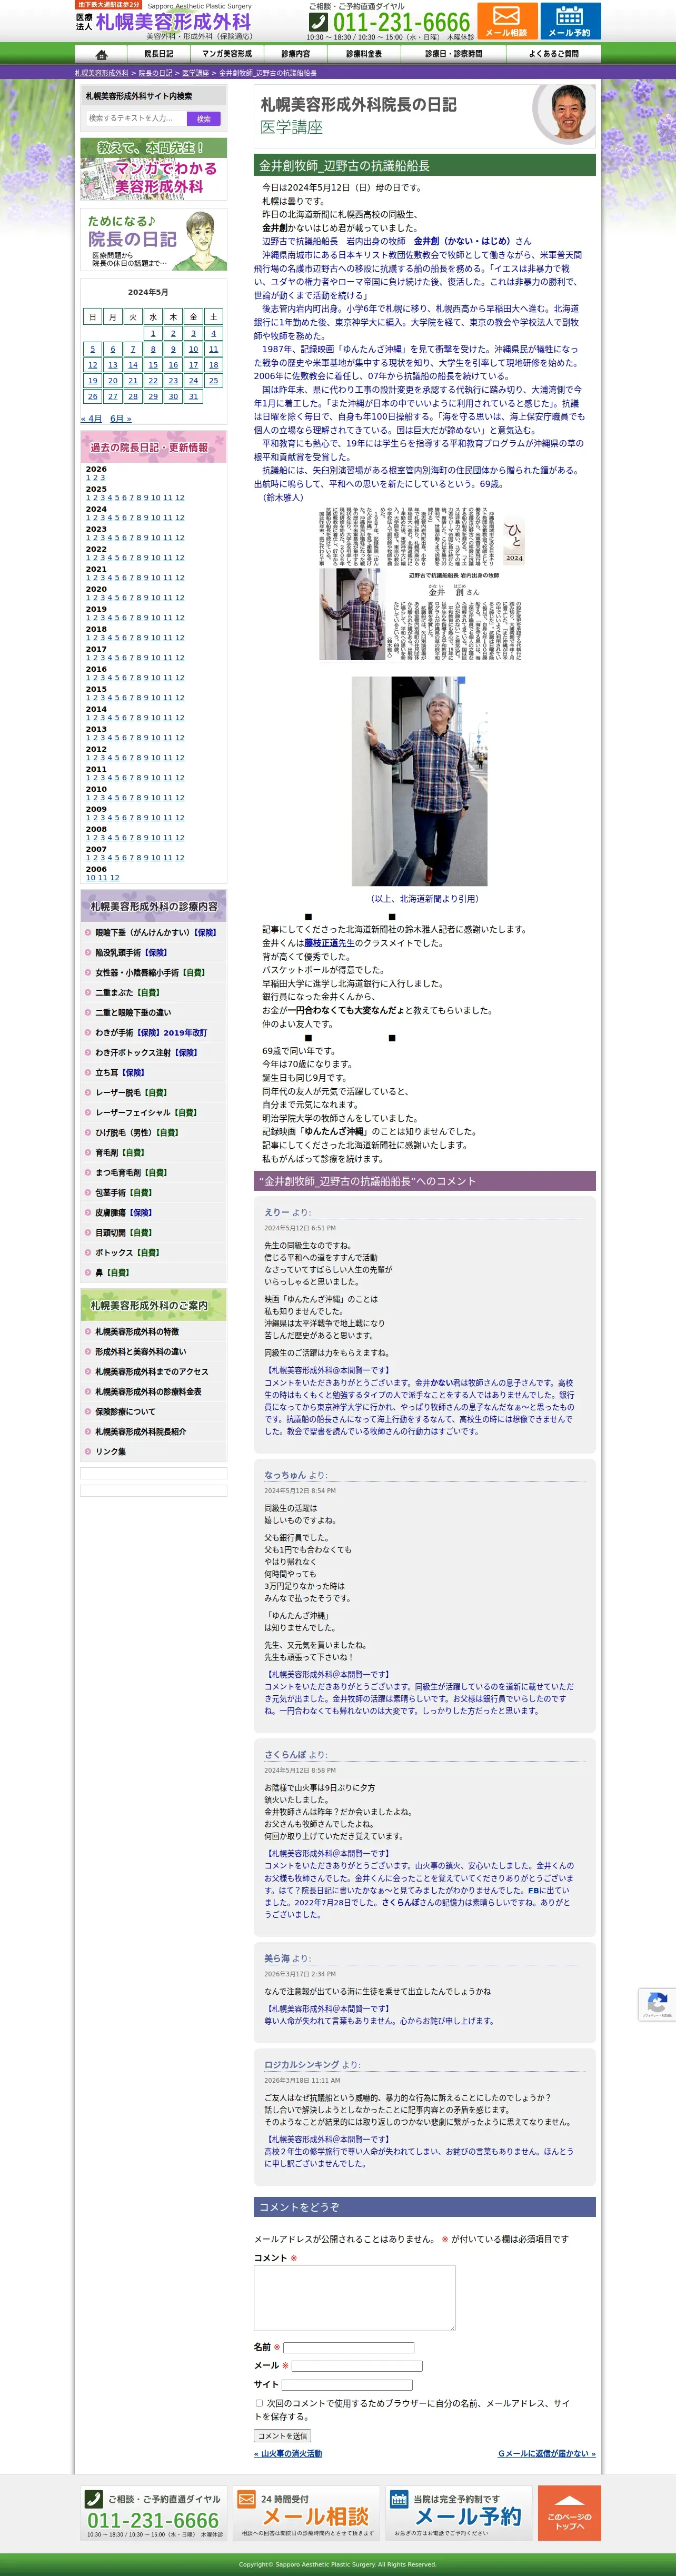Open the 診療日・診療時間 navigation item
676x2576 pixels.
453,54
